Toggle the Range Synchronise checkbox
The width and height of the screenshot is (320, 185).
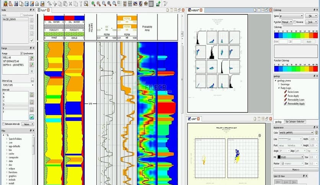coord(21,53)
